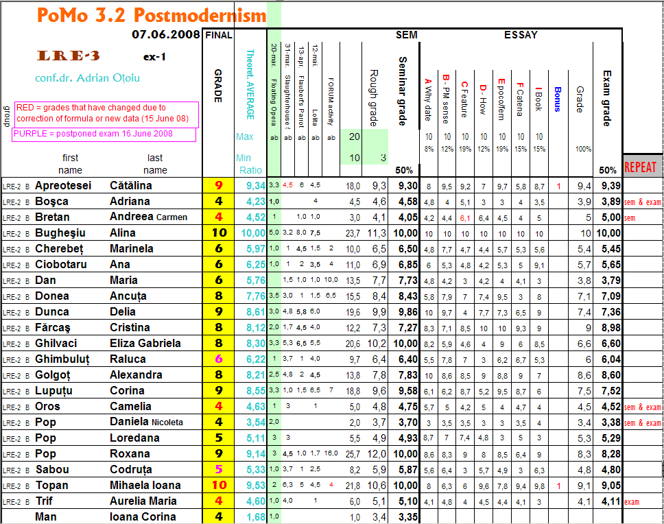Click the 'last name' column header

tap(155, 164)
